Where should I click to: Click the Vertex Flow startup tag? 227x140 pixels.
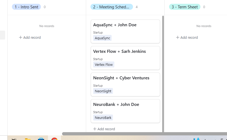104,64
